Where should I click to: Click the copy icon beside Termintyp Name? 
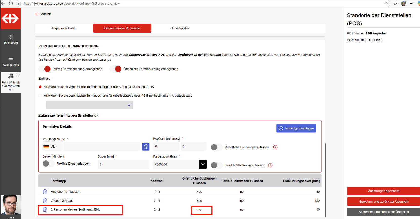point(146,147)
